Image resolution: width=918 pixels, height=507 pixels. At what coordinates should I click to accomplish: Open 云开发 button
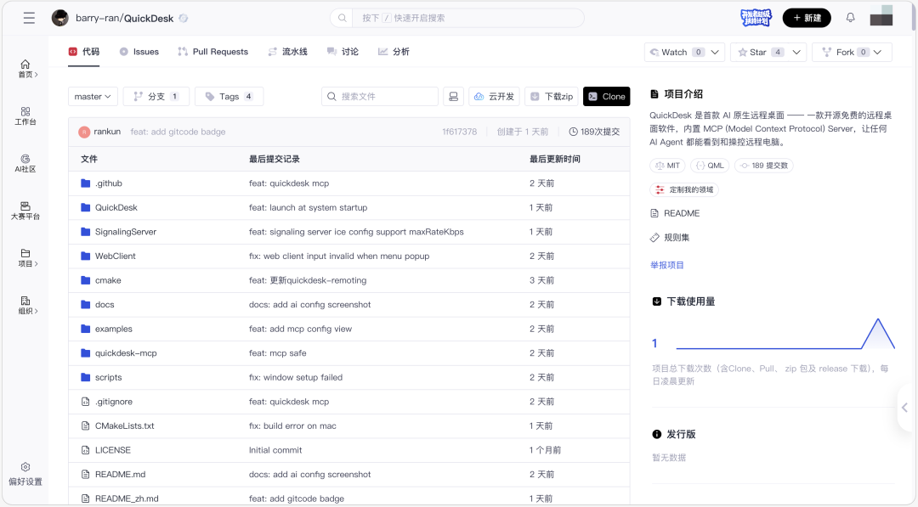tap(494, 97)
